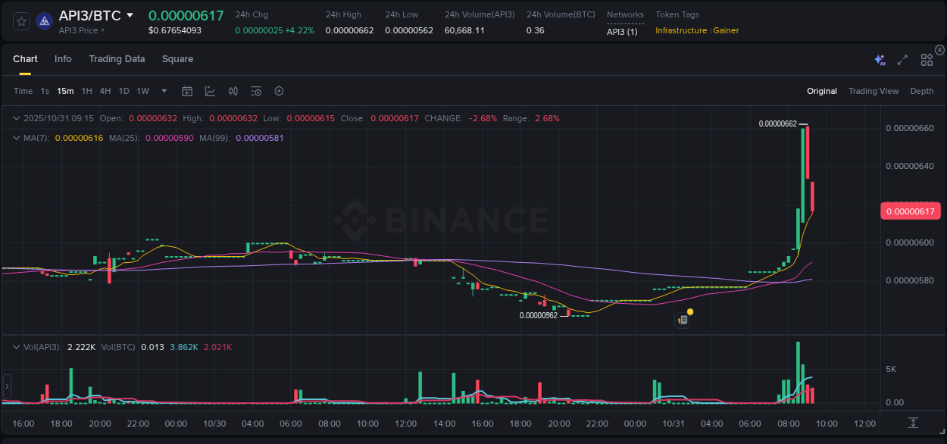
Task: Open the chart settings hexagon icon
Action: tap(279, 91)
